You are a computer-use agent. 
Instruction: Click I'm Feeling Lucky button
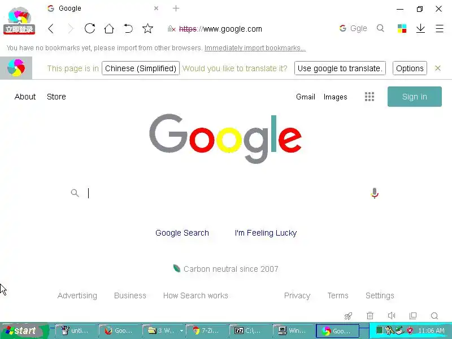click(x=266, y=233)
